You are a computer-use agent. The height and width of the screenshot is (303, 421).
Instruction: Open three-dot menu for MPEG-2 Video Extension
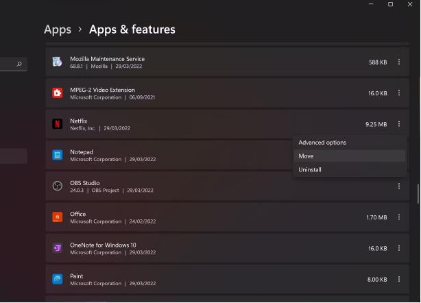pyautogui.click(x=399, y=93)
